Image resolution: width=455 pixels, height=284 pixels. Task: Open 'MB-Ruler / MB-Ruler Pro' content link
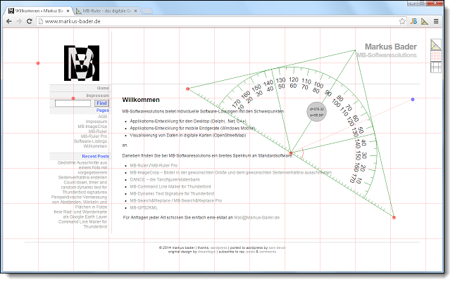(x=154, y=166)
